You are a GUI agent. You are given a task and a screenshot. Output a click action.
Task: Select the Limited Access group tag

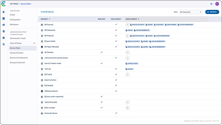coord(132,64)
